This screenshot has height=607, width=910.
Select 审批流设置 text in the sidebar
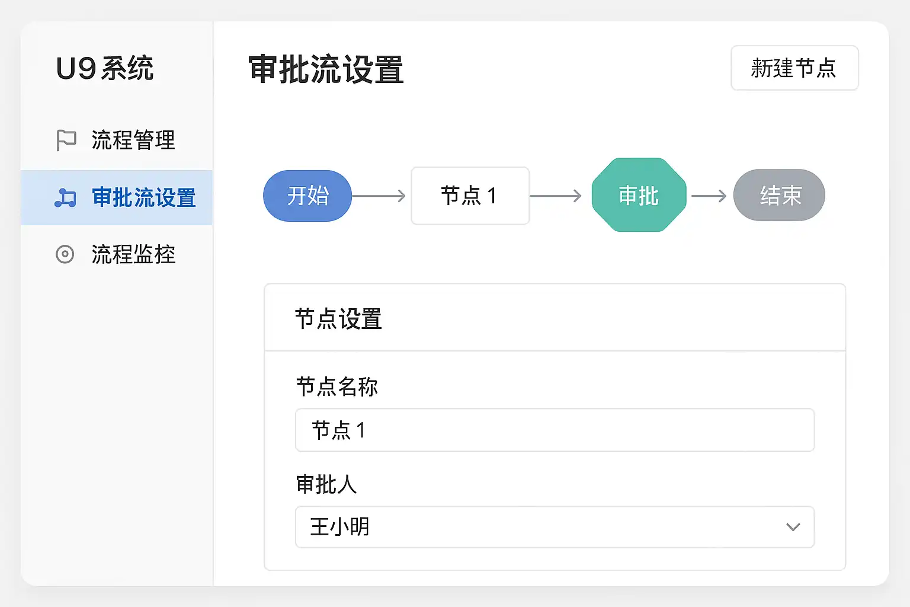144,197
